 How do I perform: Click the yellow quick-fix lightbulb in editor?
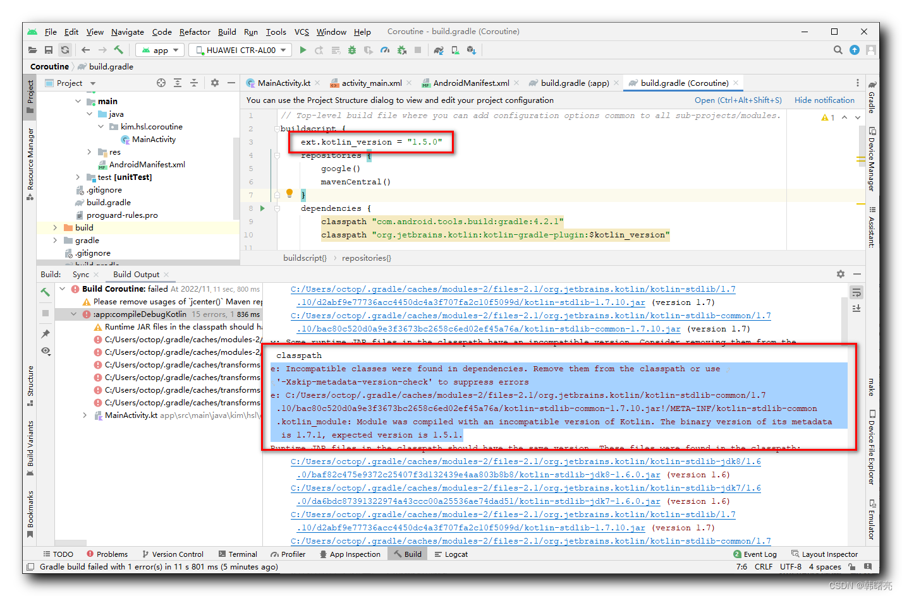tap(289, 193)
